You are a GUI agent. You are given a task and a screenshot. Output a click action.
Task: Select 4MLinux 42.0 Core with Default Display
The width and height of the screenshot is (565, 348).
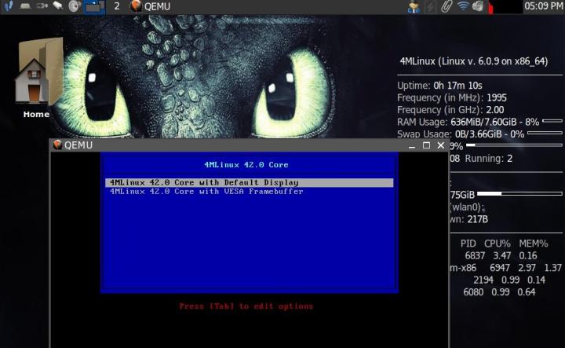point(249,182)
